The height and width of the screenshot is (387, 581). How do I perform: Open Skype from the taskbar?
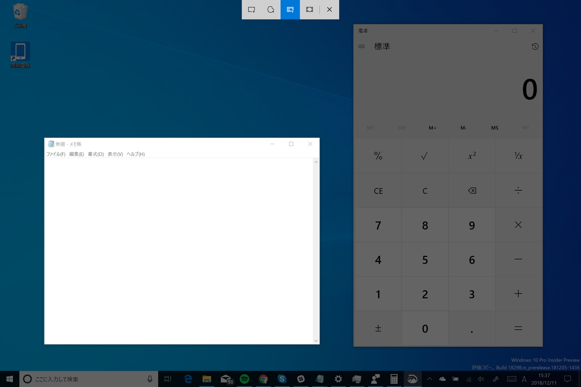(282, 379)
